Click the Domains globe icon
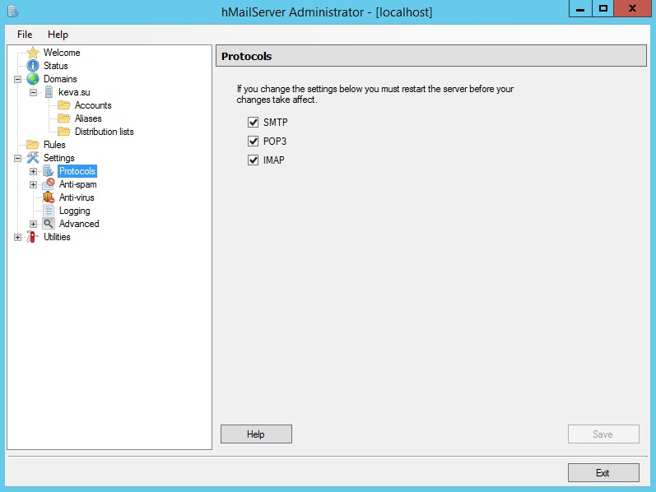The image size is (656, 492). [x=33, y=79]
